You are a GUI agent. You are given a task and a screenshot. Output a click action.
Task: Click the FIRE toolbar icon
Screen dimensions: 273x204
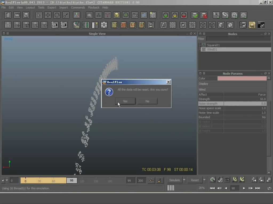pos(252,25)
